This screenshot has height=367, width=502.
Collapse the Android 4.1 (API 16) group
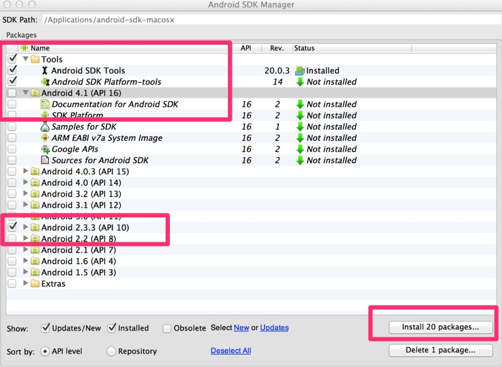click(26, 93)
